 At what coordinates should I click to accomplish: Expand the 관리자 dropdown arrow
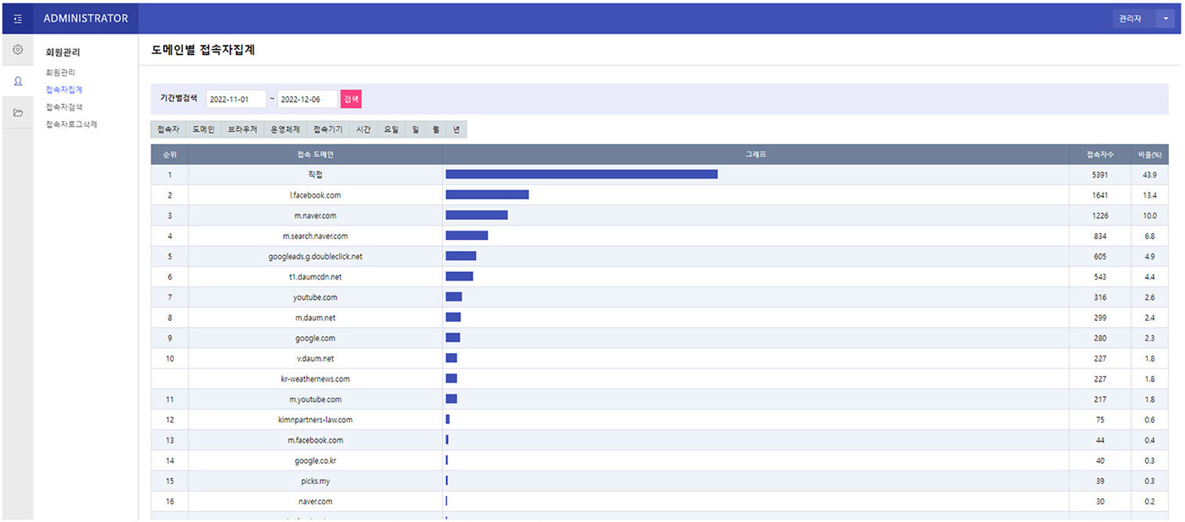pos(1166,19)
